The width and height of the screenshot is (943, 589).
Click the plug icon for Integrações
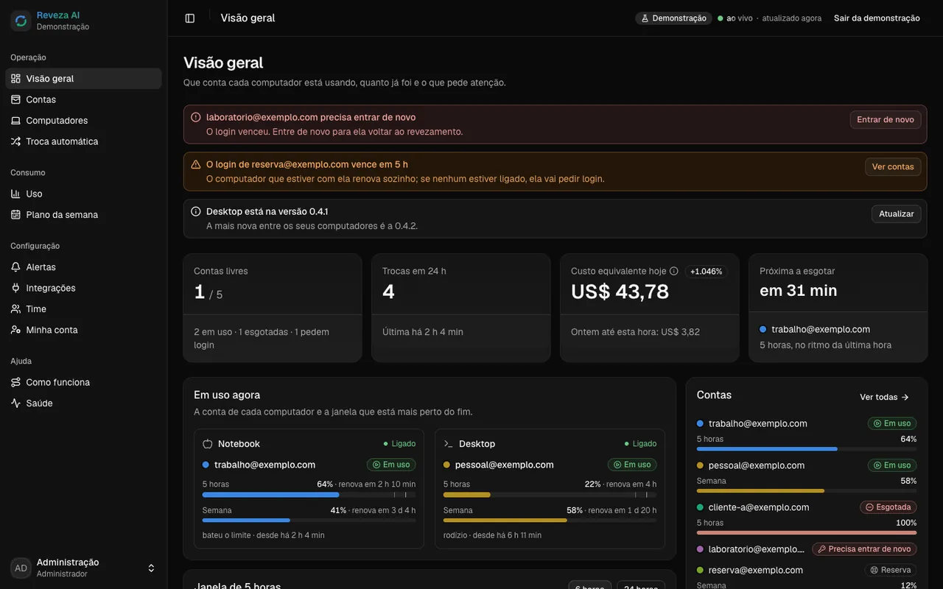click(x=15, y=288)
